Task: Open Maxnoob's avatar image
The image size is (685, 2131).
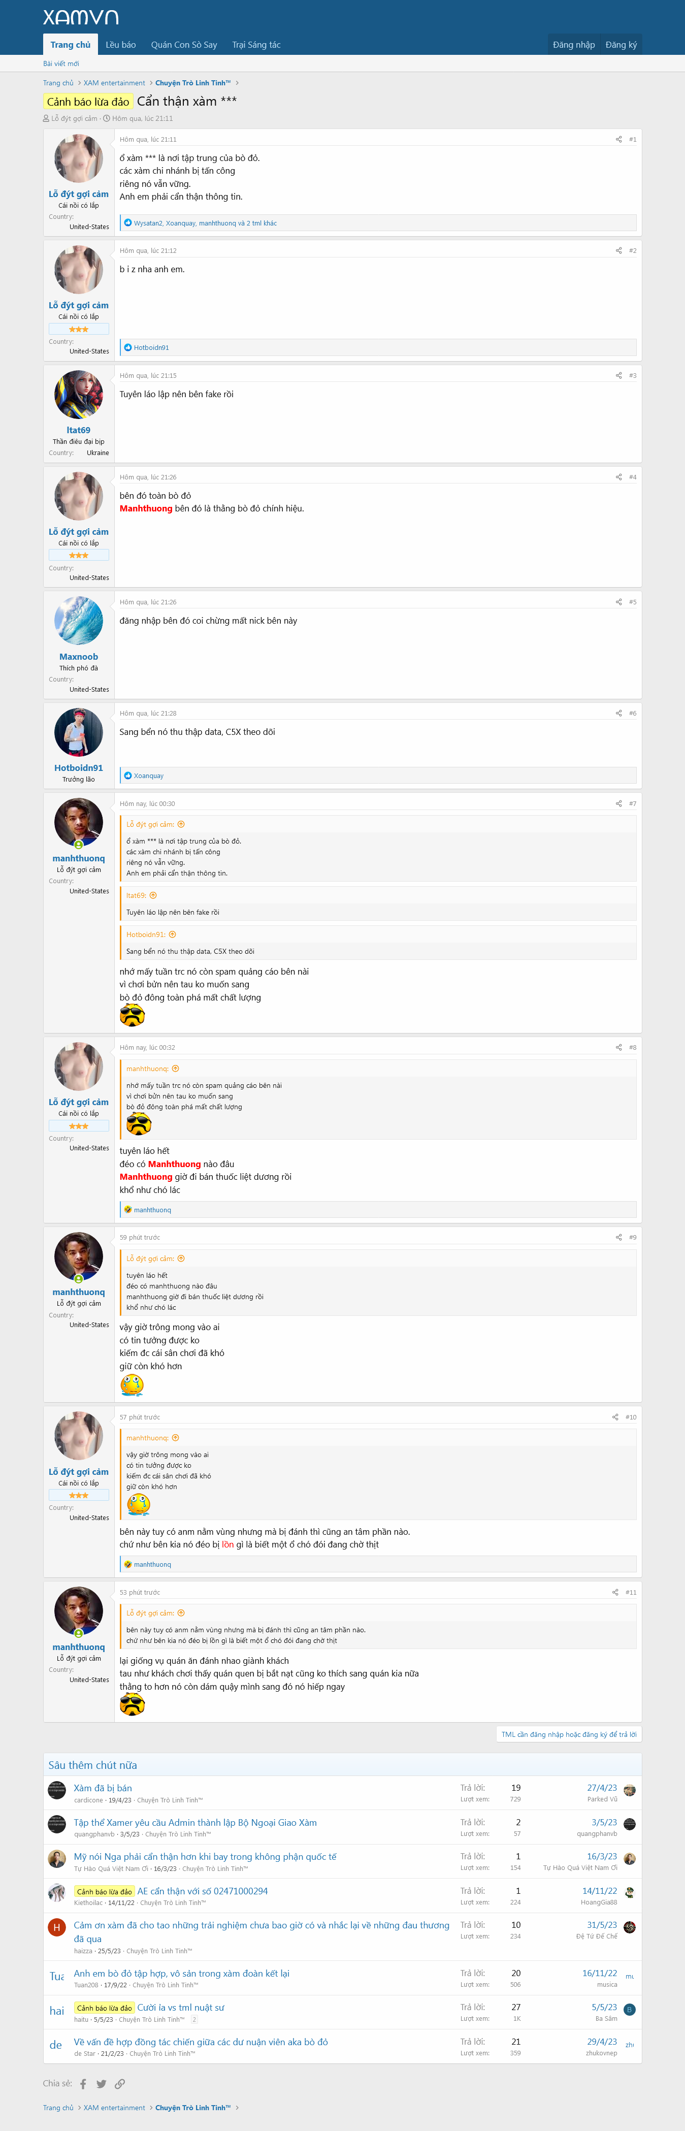Action: [79, 621]
